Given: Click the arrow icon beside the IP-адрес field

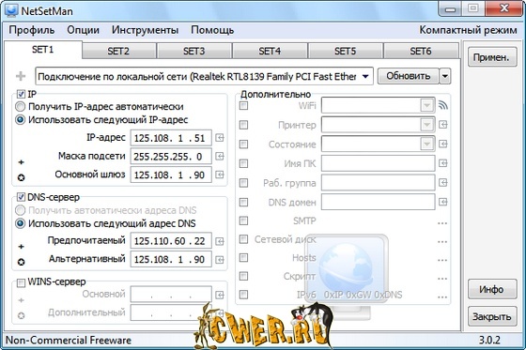Looking at the screenshot, I should coord(220,138).
